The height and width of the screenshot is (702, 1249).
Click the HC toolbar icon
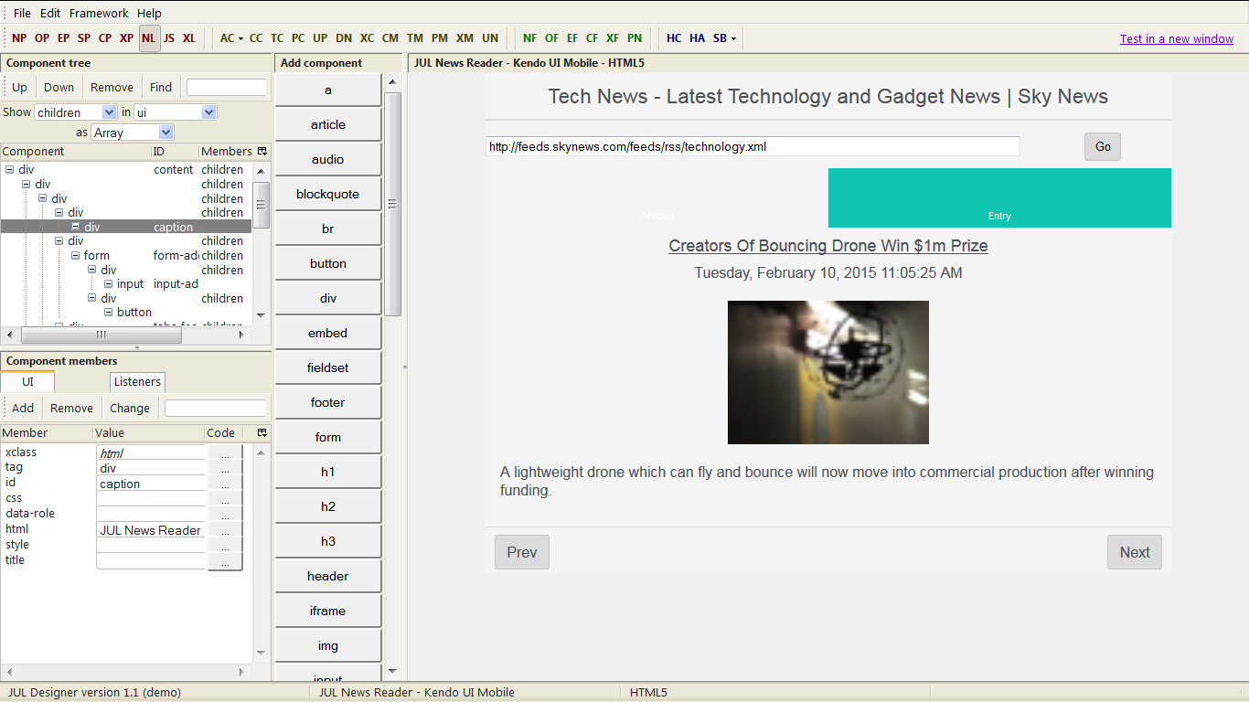click(x=674, y=38)
